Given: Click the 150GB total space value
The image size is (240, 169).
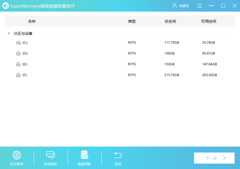Looking at the screenshot, I should click(169, 64).
